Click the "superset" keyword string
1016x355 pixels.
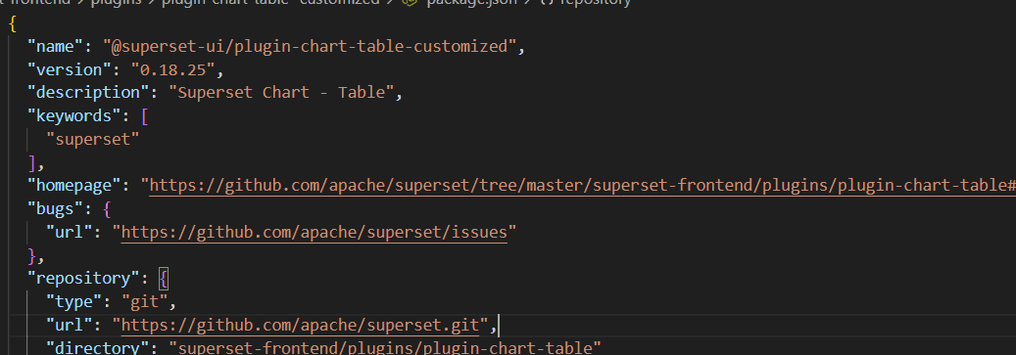[93, 140]
